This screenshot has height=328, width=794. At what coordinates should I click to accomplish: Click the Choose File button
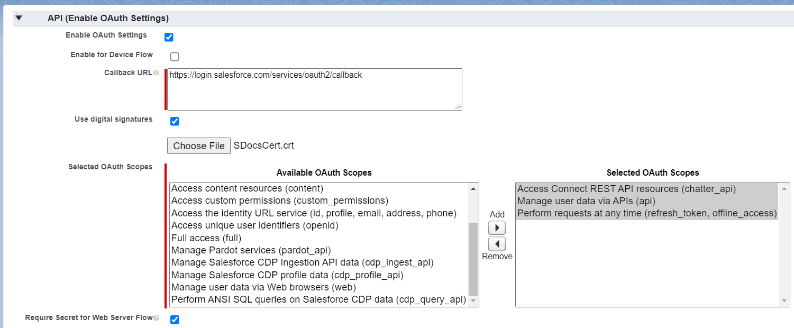click(x=199, y=145)
